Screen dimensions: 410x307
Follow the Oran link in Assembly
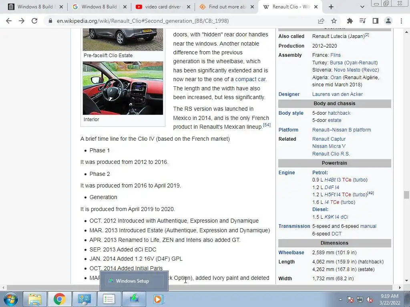coord(336,78)
